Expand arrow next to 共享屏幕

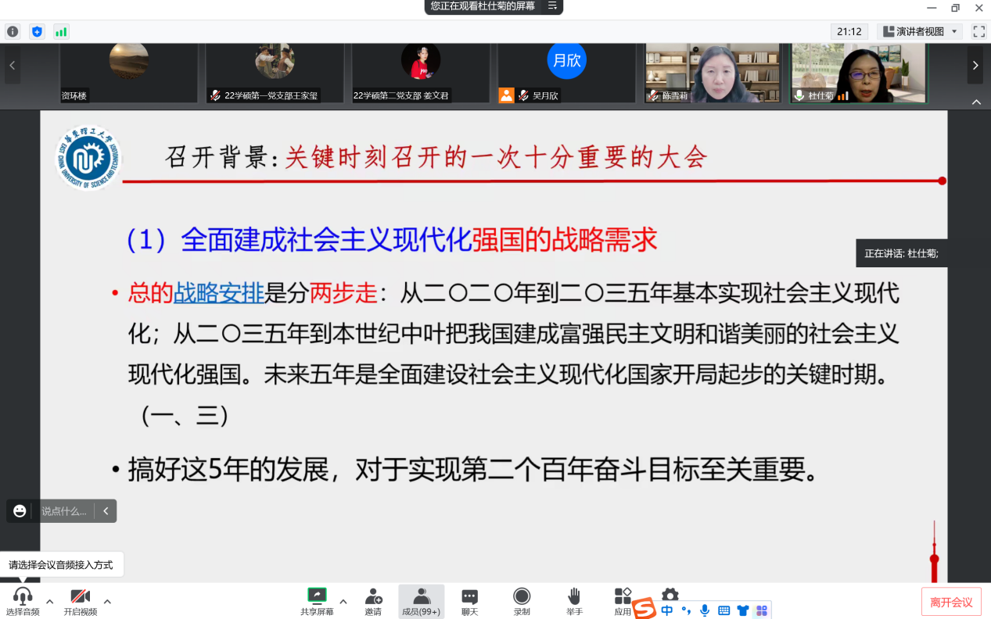[x=343, y=601]
